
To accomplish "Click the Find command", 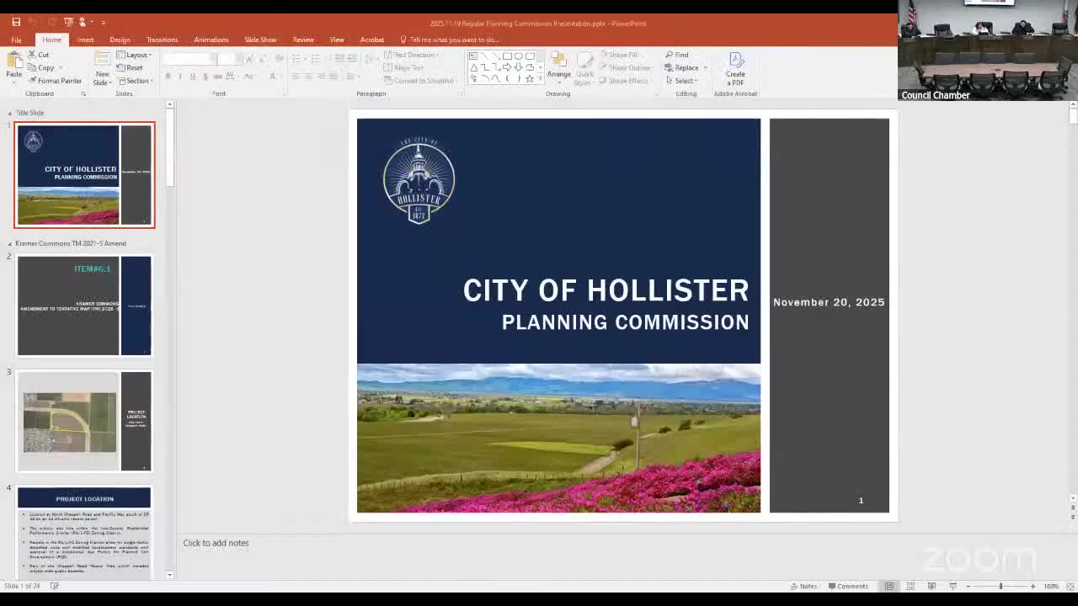I will tap(677, 55).
